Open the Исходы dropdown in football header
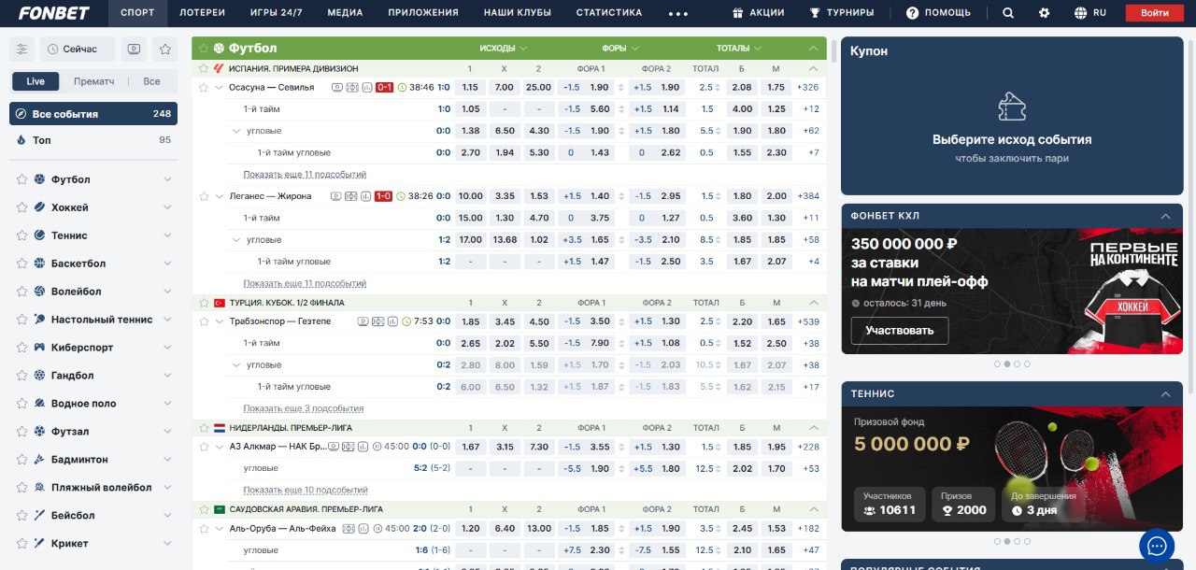Image resolution: width=1196 pixels, height=570 pixels. click(x=504, y=48)
